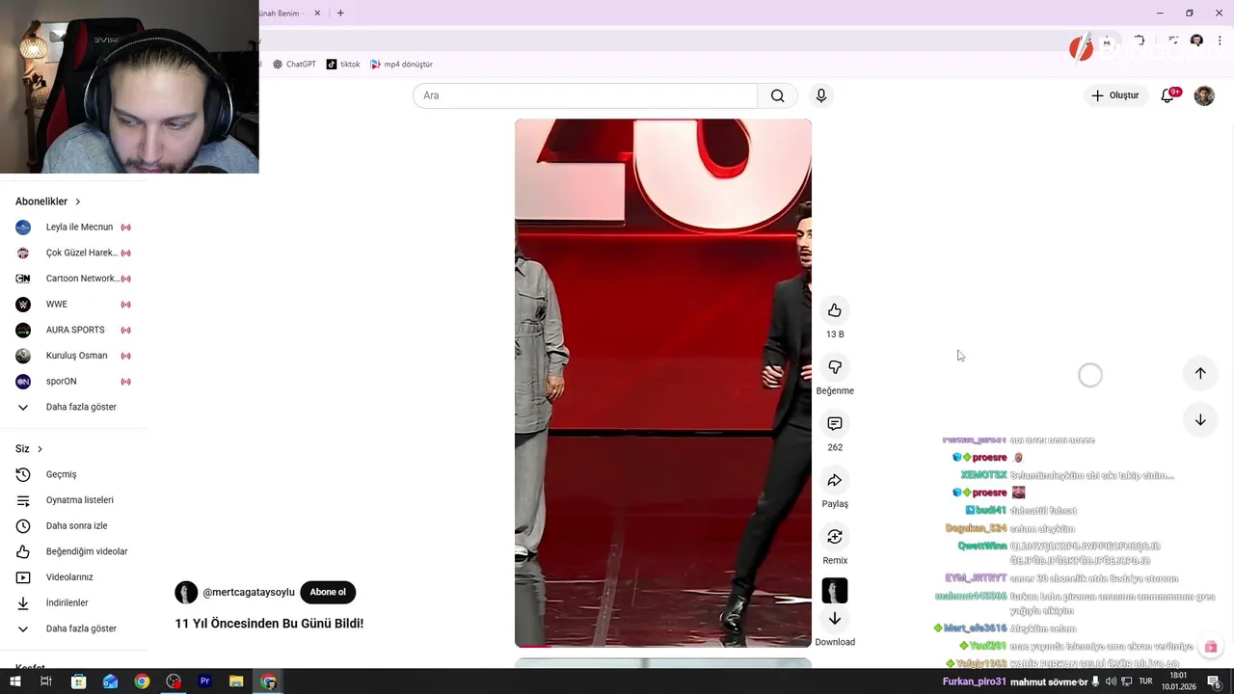Viewport: 1234px width, 694px height.
Task: Go to next Short with down arrow
Action: [1200, 420]
